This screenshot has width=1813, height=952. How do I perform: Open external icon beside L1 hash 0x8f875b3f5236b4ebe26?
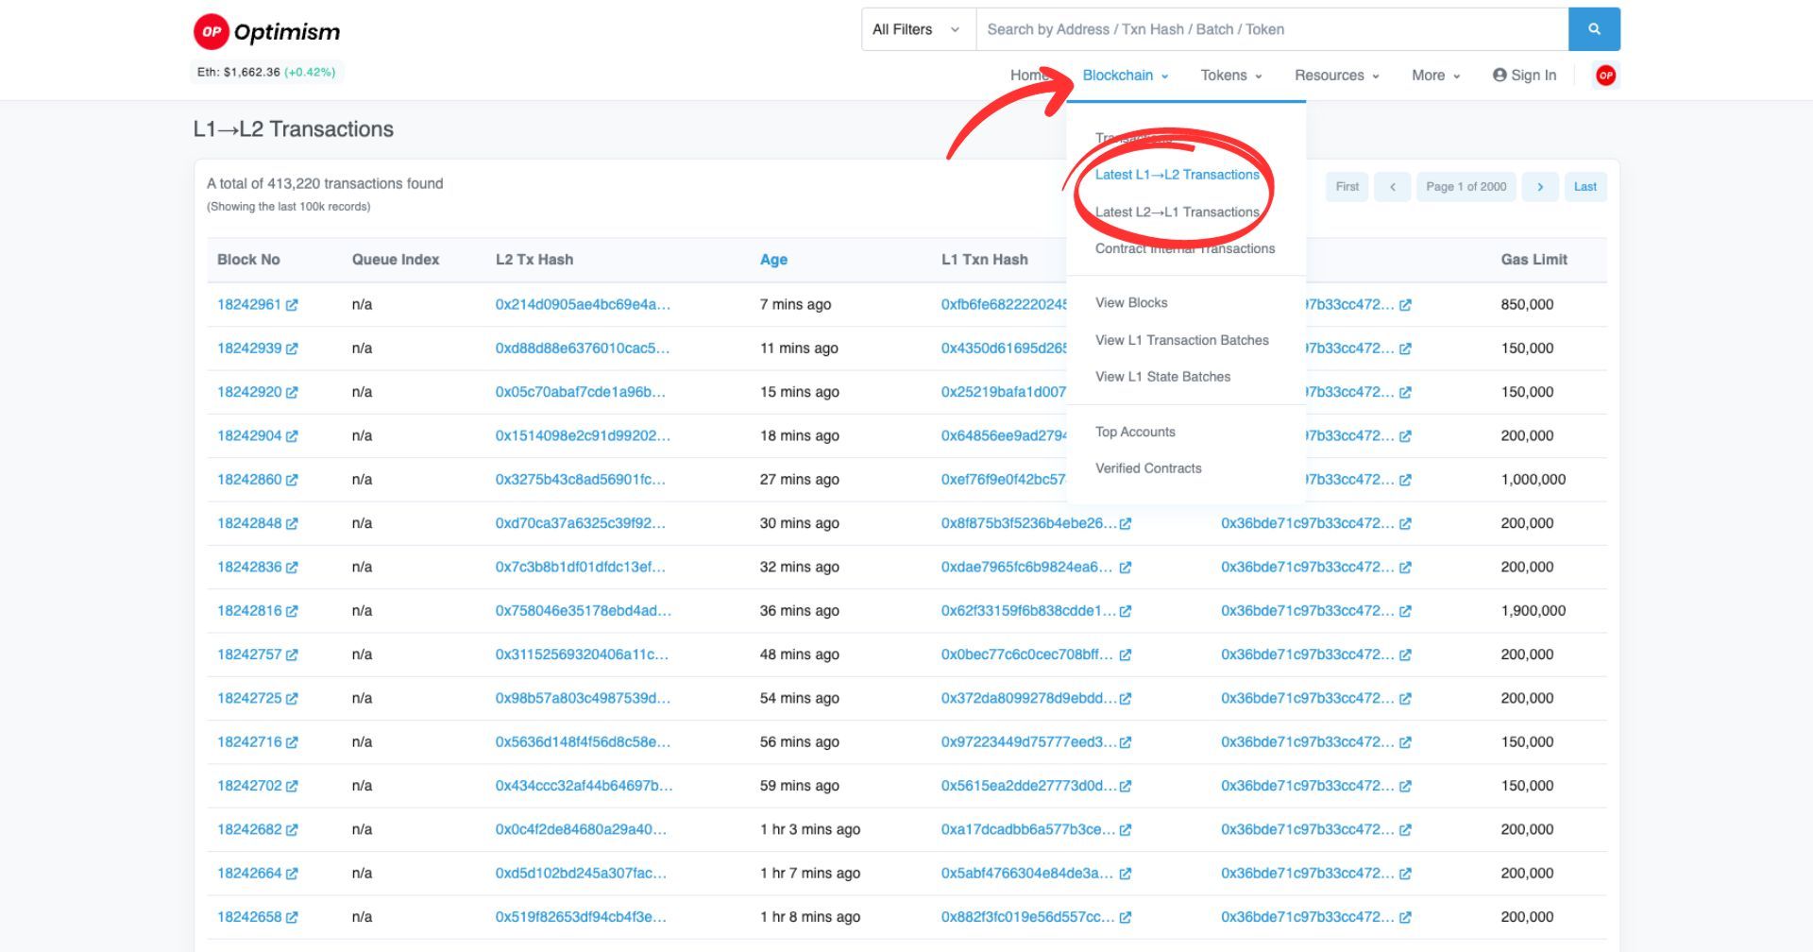point(1126,523)
